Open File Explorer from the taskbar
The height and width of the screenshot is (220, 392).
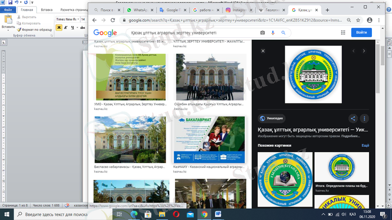(162, 214)
